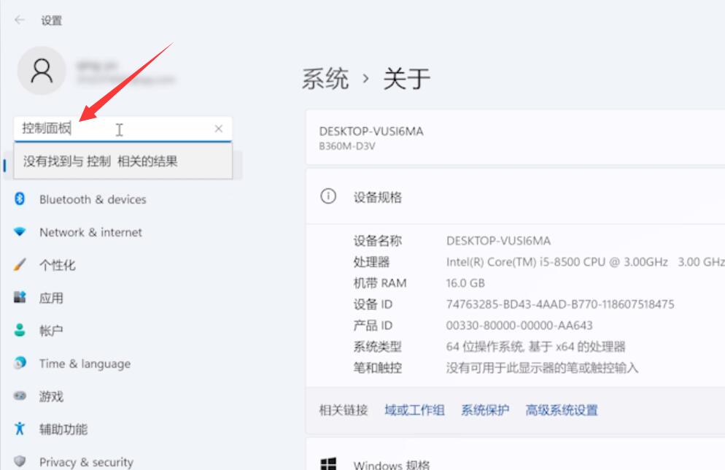Screen dimensions: 725x470
Task: Click the info icon beside 设备规格
Action: point(328,196)
